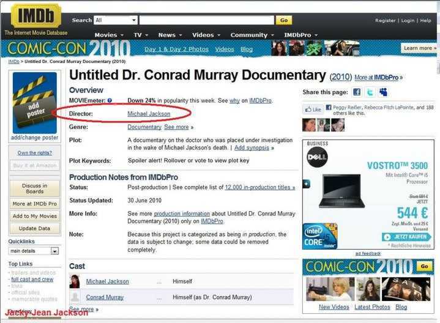Click the IMDb logo
Viewport: 440px width, 323px height.
coord(36,15)
